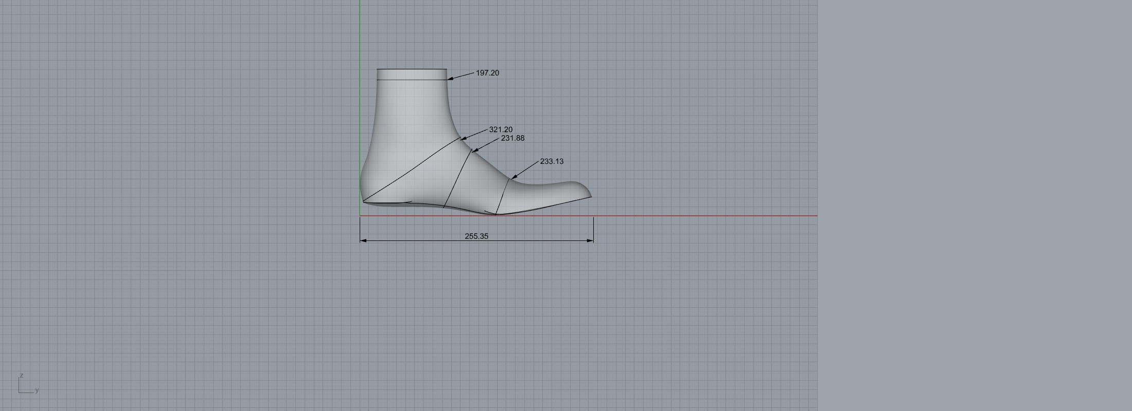This screenshot has height=411, width=1132.
Task: Select the 321.20 heel girth dimension text
Action: pos(500,129)
